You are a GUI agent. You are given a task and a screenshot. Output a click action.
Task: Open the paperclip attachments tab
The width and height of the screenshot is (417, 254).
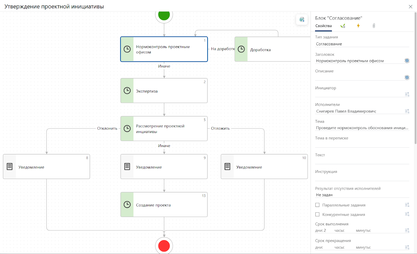[374, 26]
